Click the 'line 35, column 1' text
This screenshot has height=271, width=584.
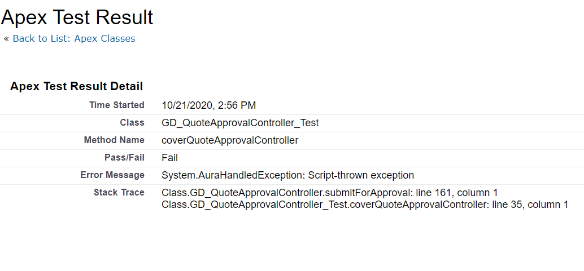tap(530, 205)
